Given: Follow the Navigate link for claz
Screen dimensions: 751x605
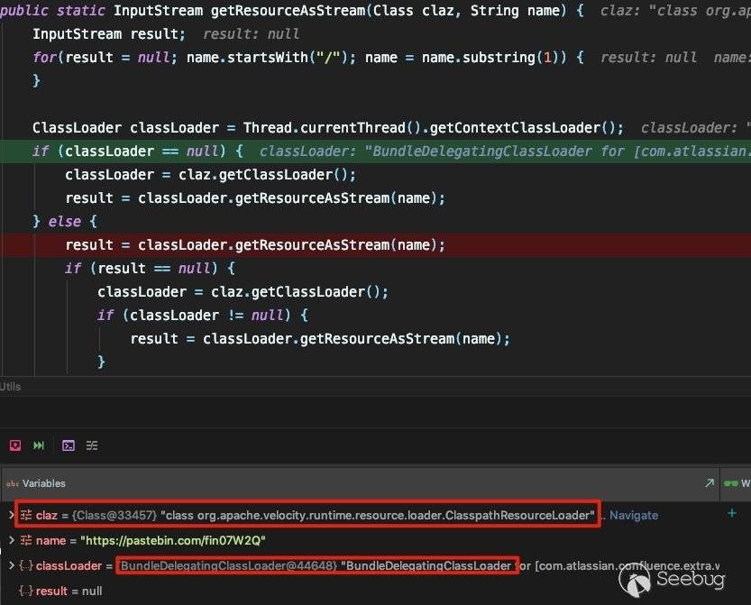Looking at the screenshot, I should 634,516.
